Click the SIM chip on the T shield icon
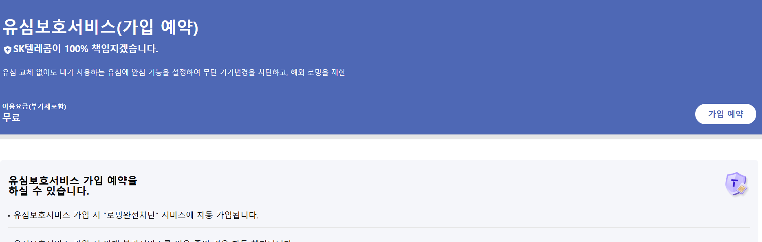The height and width of the screenshot is (242, 762). [x=742, y=189]
